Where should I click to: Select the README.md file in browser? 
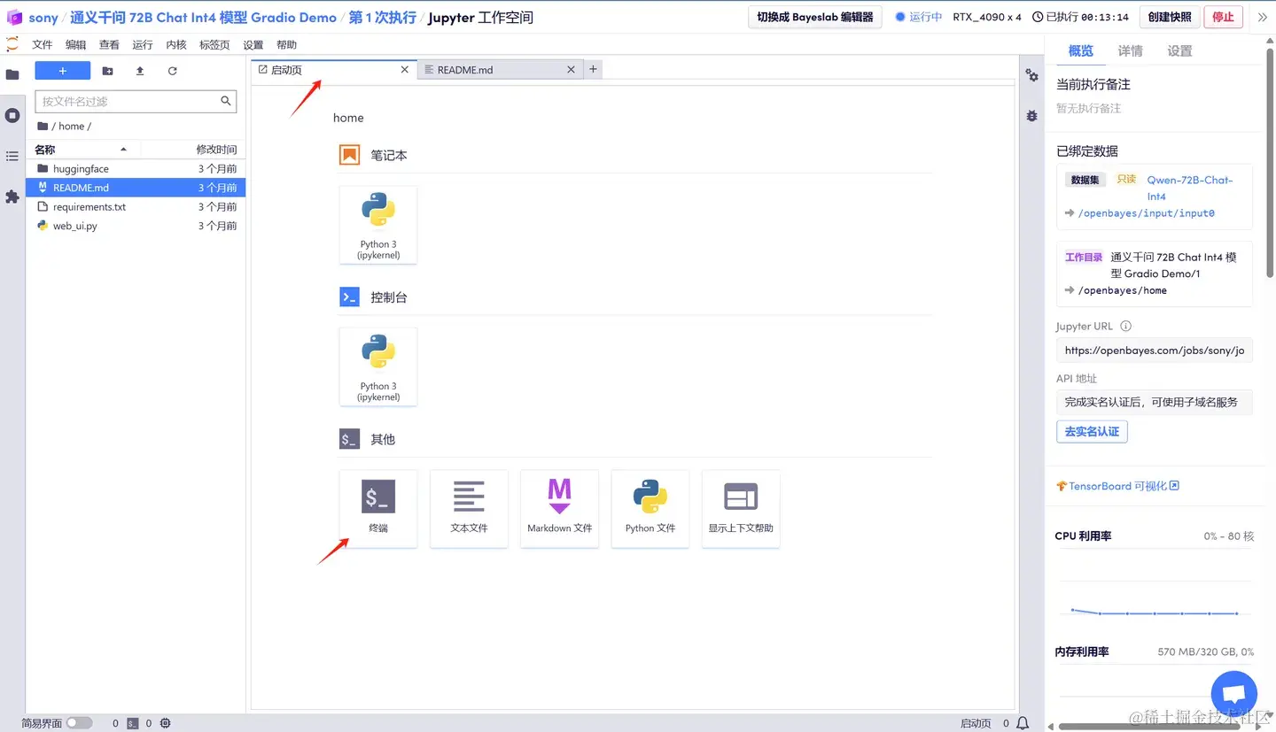coord(136,188)
